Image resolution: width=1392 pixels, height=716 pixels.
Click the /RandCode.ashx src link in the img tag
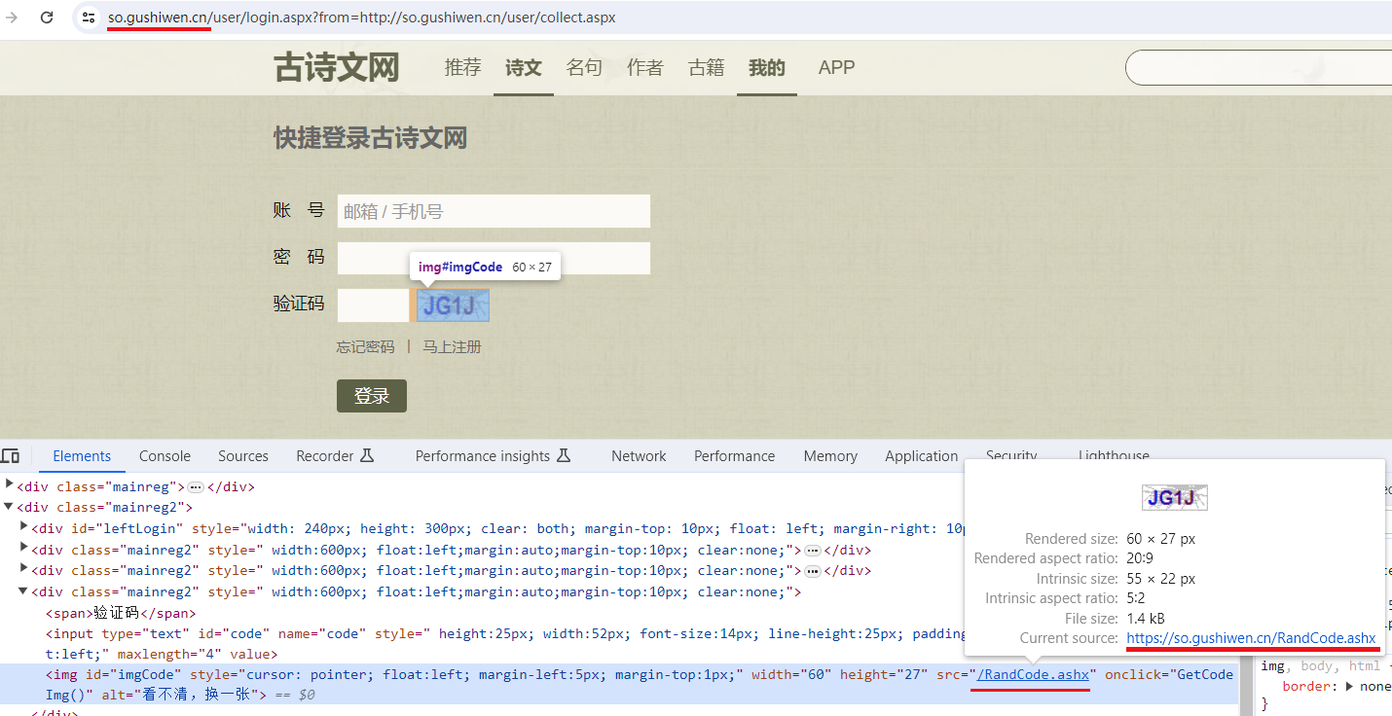pos(1033,674)
